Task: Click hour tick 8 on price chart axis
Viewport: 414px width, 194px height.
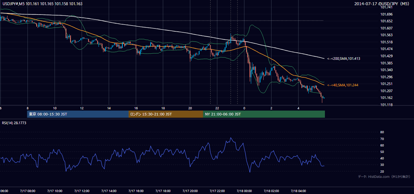Action: click(x=28, y=108)
